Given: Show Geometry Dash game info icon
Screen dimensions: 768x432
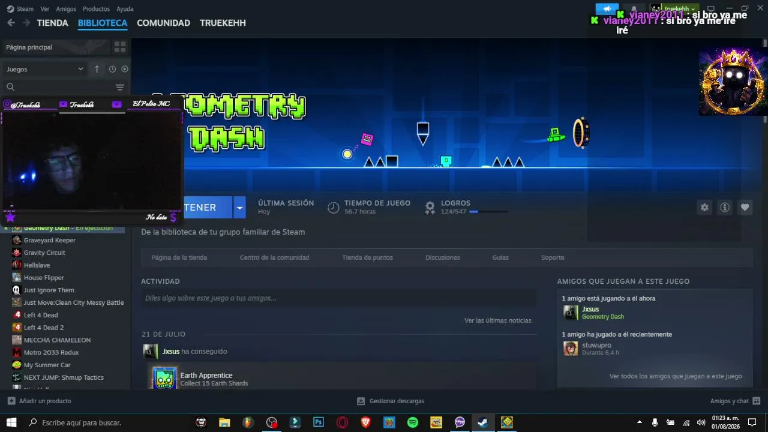Looking at the screenshot, I should point(725,207).
